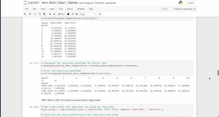Click the print(transposed_monthly_mean_temperatures.to_string()) line

76,73
